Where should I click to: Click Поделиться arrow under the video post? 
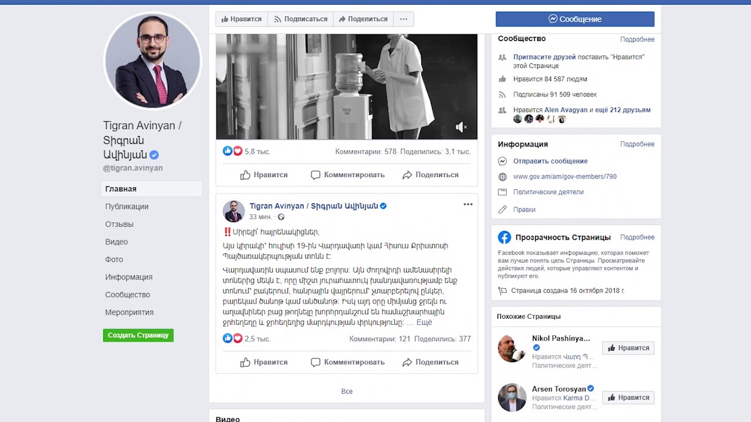407,175
